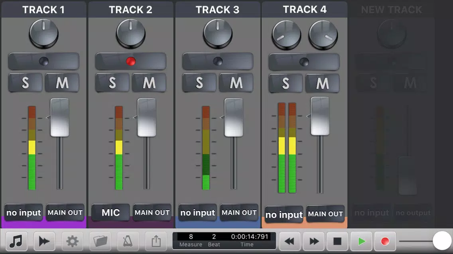This screenshot has width=453, height=254.
Task: Arm Track 4 record enable button
Action: pos(304,62)
